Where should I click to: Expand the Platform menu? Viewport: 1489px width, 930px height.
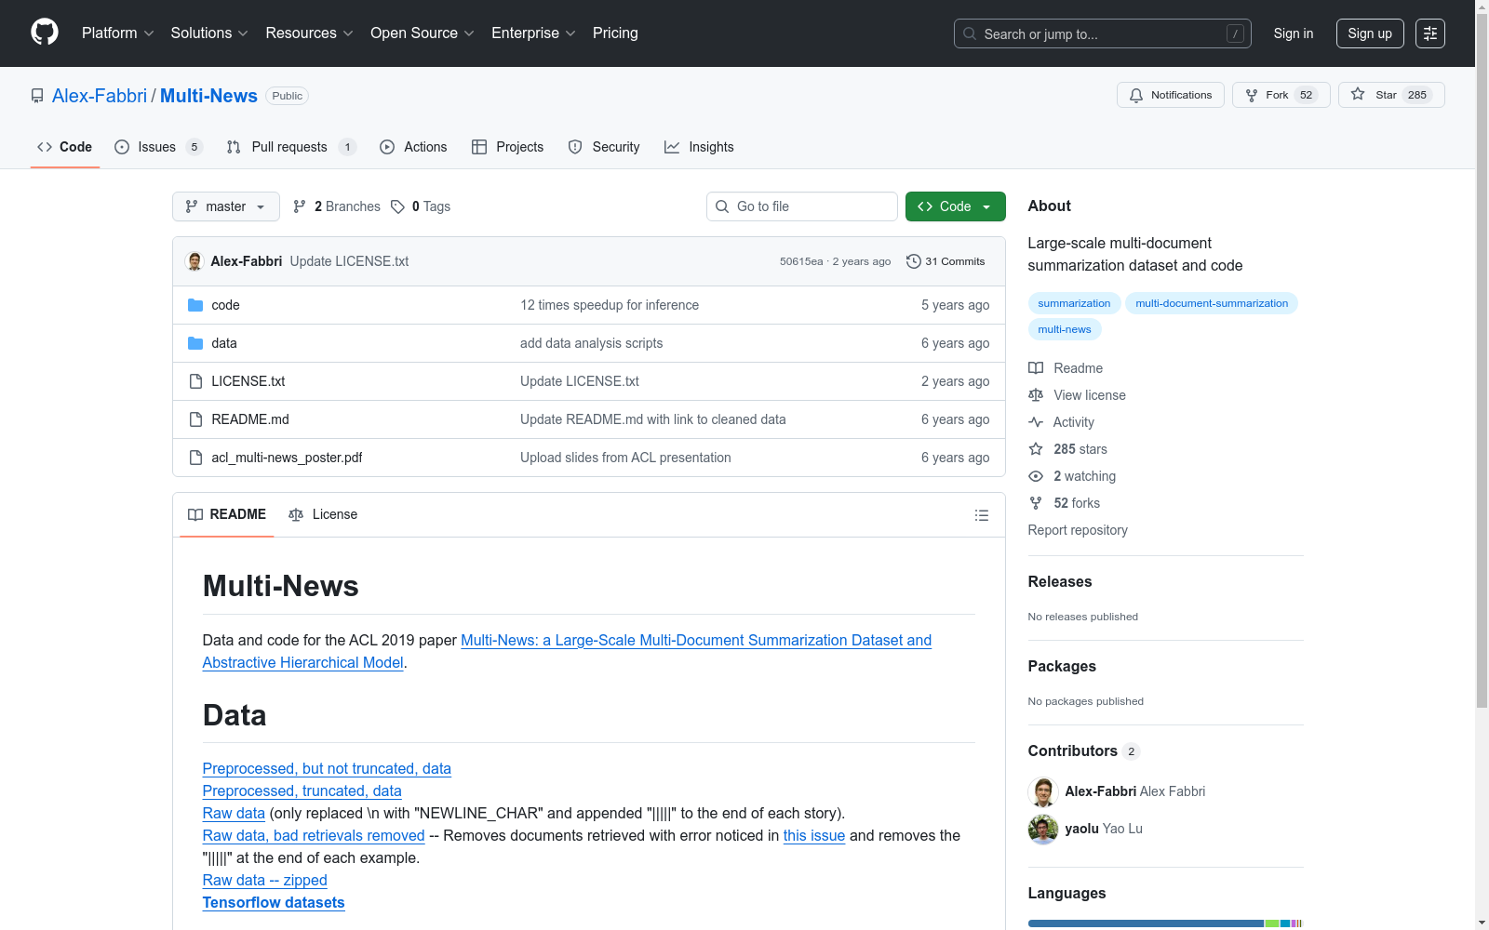tap(118, 33)
